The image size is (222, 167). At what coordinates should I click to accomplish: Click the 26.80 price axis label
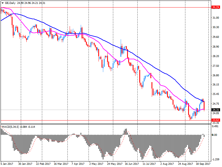[x=216, y=75]
